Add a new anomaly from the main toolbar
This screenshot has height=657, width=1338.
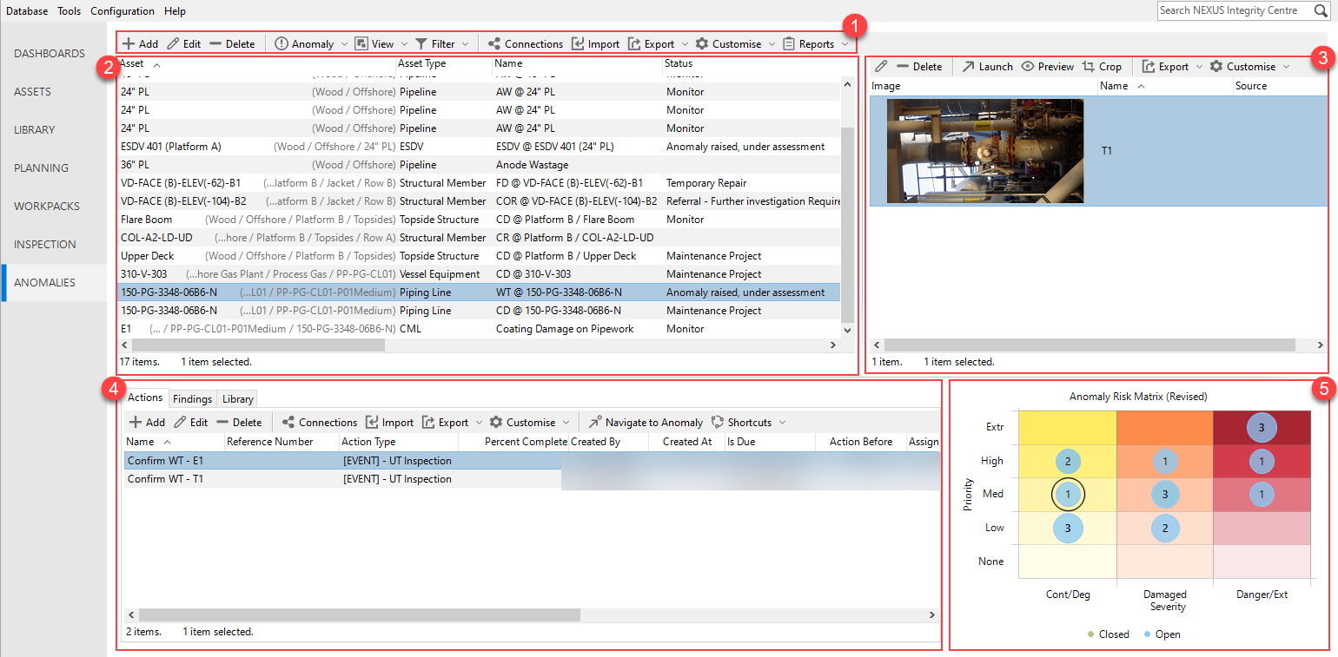coord(140,44)
